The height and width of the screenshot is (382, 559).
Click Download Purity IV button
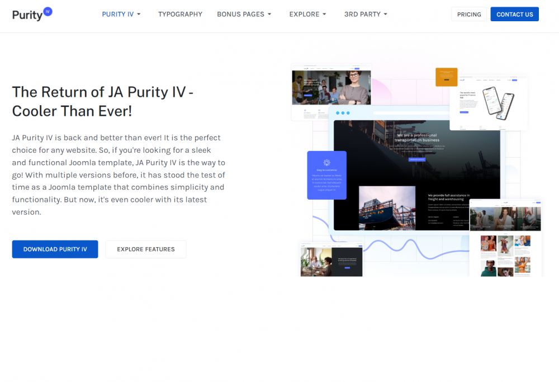pyautogui.click(x=55, y=249)
